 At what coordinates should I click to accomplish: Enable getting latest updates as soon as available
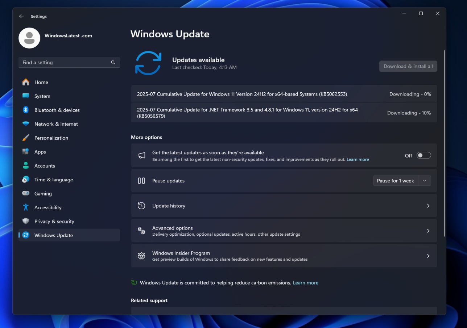pyautogui.click(x=423, y=155)
